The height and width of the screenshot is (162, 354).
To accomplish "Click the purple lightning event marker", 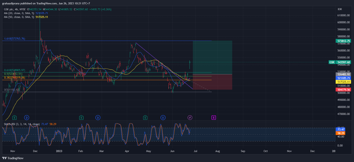I will coord(190,118).
